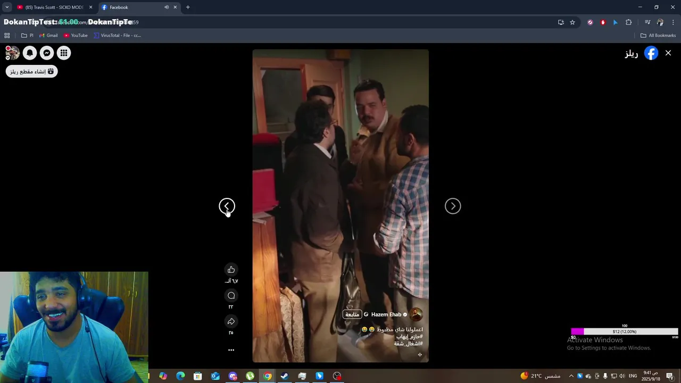Close the YouTube tab
Viewport: 681px width, 383px height.
[90, 7]
